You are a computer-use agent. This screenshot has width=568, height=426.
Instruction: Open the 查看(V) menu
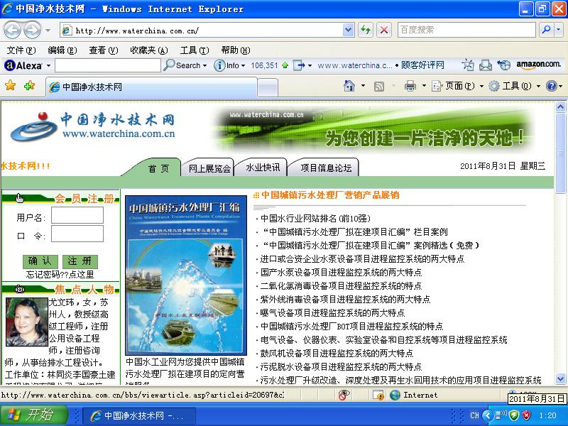click(104, 50)
